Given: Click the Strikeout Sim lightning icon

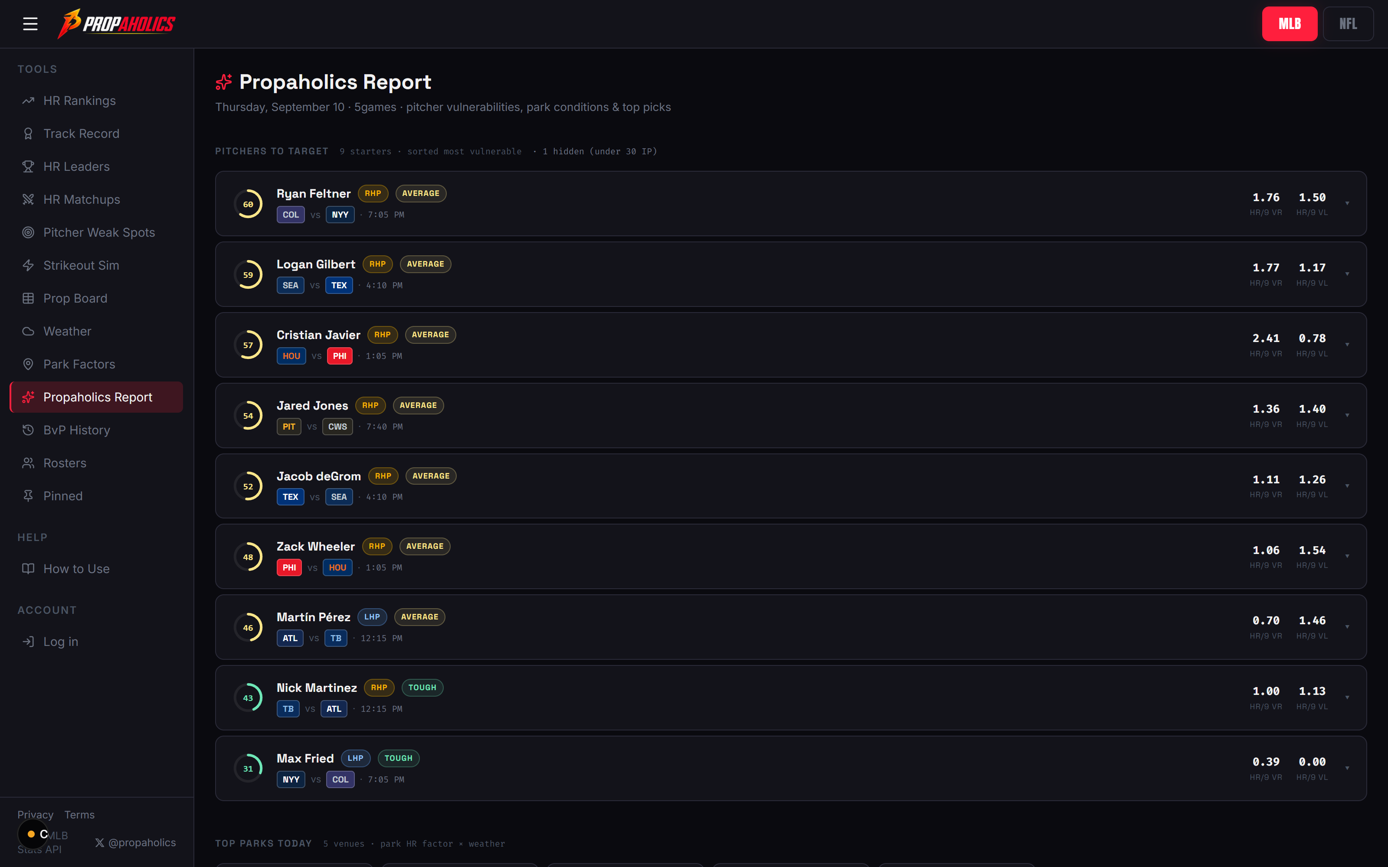Looking at the screenshot, I should click(28, 265).
